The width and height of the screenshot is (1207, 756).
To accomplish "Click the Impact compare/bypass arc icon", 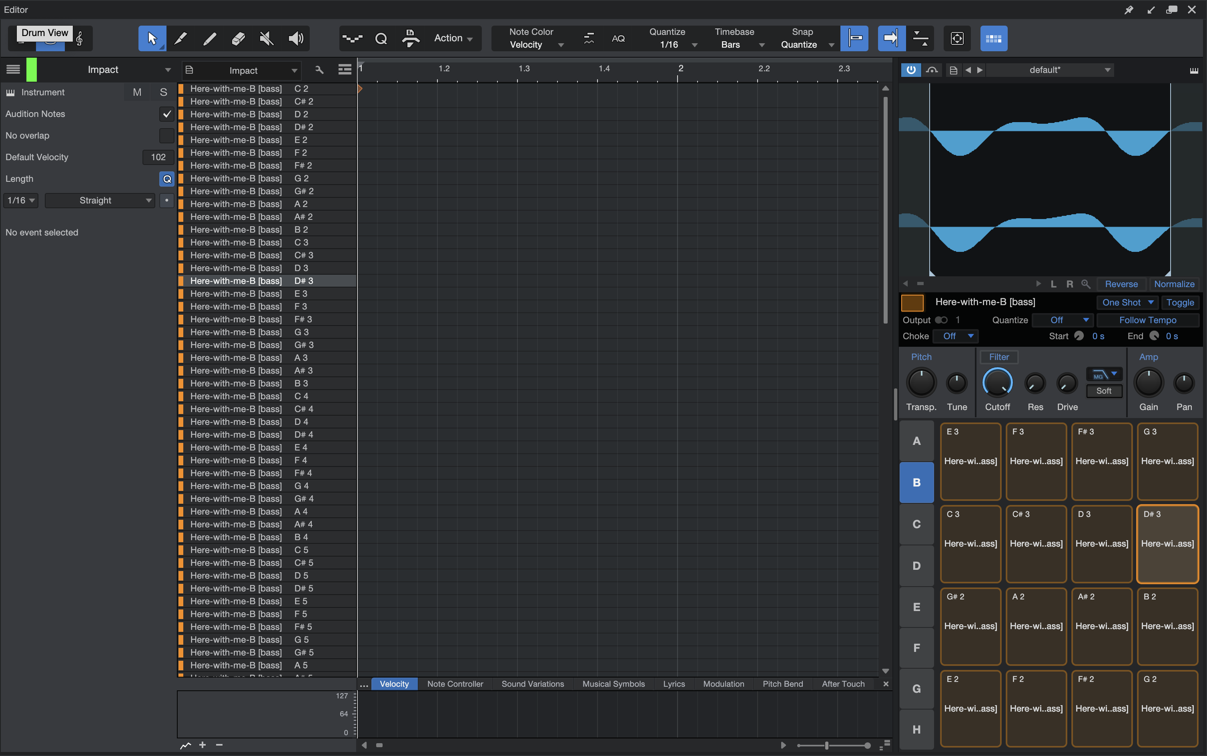I will 932,70.
